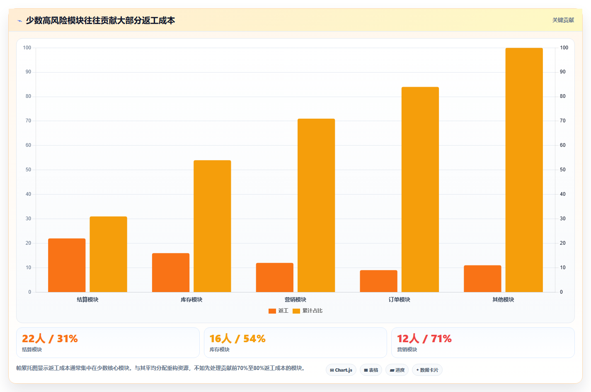Click the 关键贡献 tag in the header
The width and height of the screenshot is (591, 392).
tap(563, 20)
